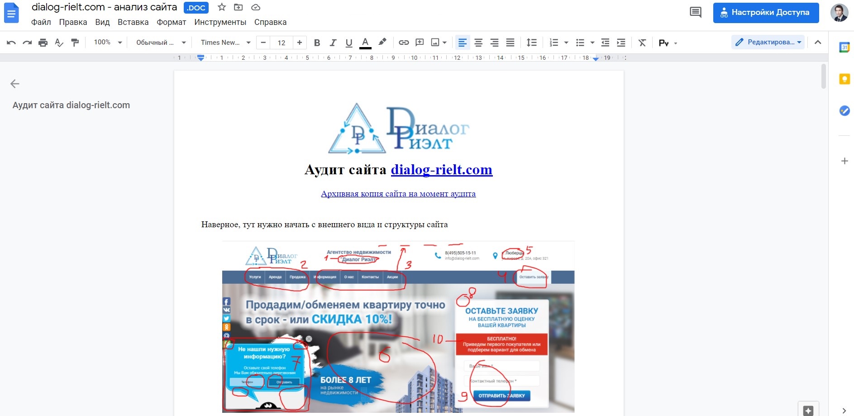Open the Правка menu
The image size is (854, 416).
(73, 22)
